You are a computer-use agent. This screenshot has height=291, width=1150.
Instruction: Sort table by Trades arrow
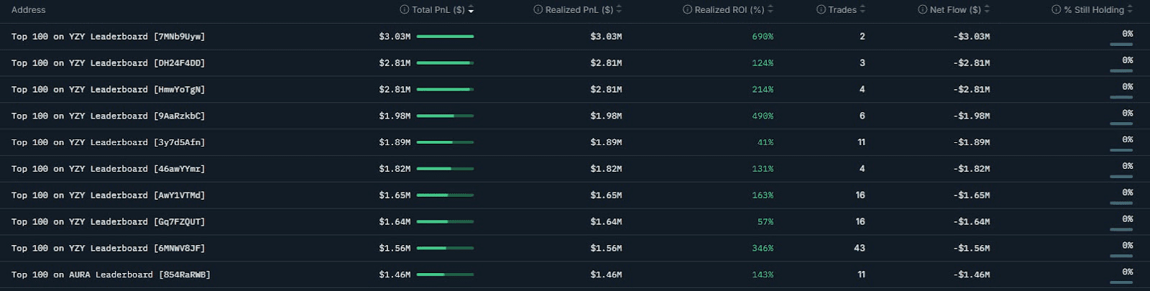(862, 10)
